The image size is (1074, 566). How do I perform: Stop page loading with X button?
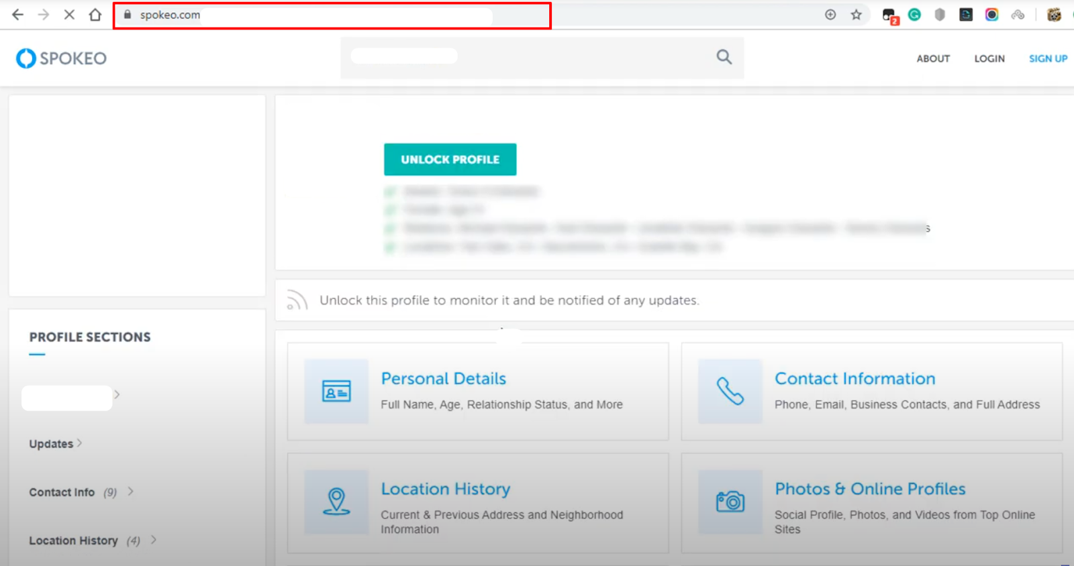pos(69,15)
